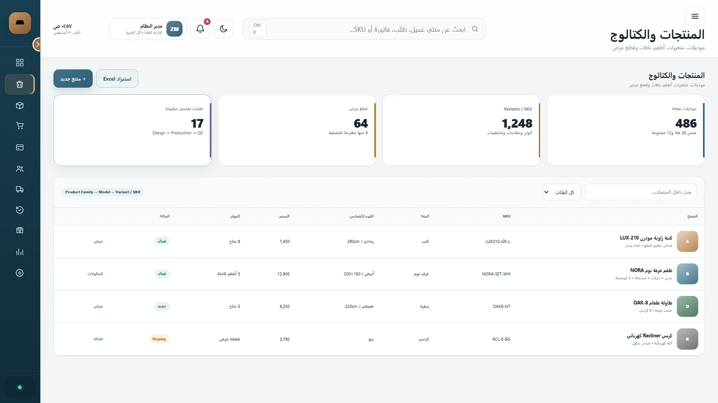Viewport: 718px width, 403px height.
Task: Open the delivery truck icon in sidebar
Action: [x=20, y=189]
